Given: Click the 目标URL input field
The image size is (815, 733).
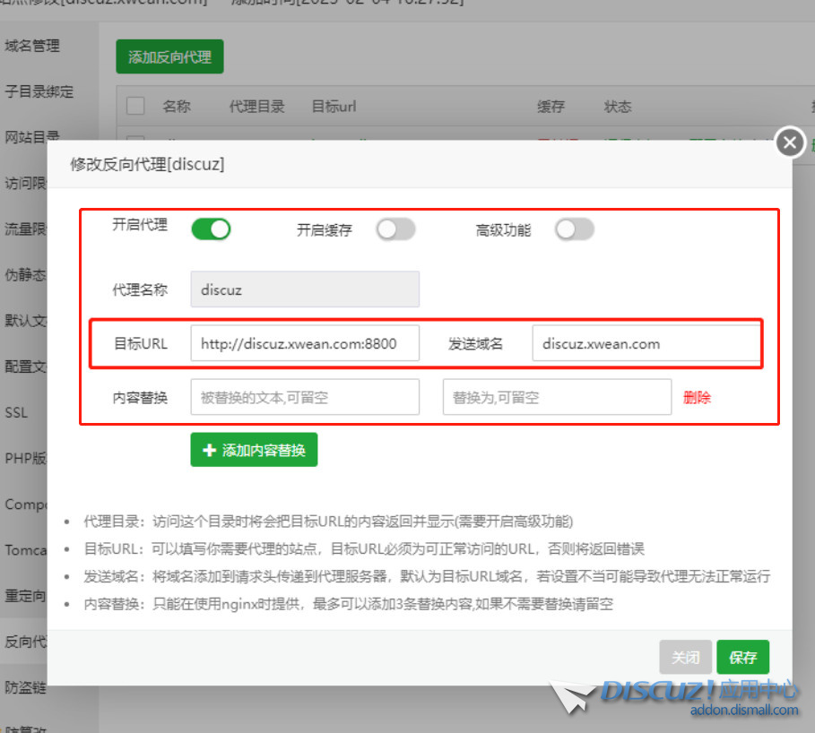Looking at the screenshot, I should (305, 343).
